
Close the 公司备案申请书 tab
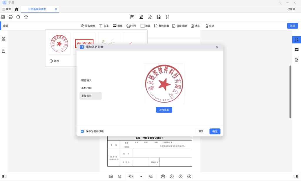(56, 9)
